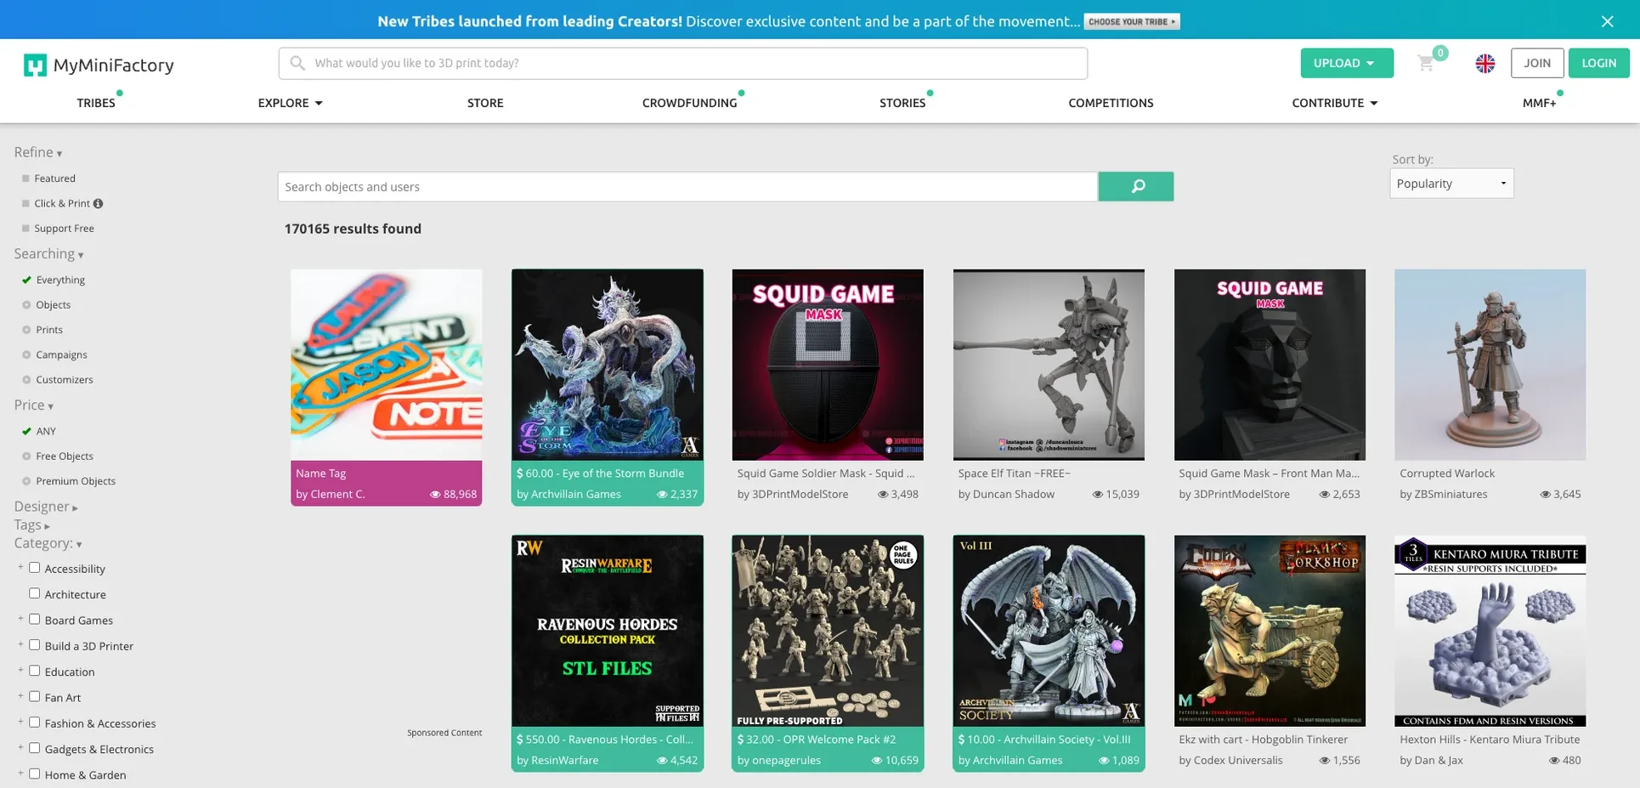Click the green search magnifier button

(x=1136, y=186)
